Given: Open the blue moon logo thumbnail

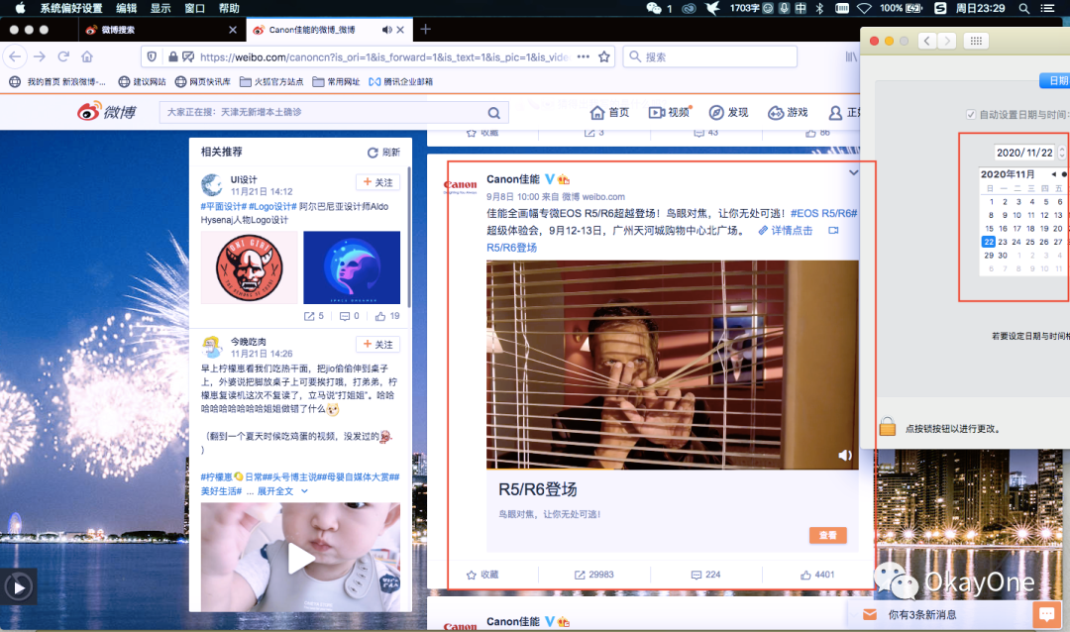Looking at the screenshot, I should (352, 266).
